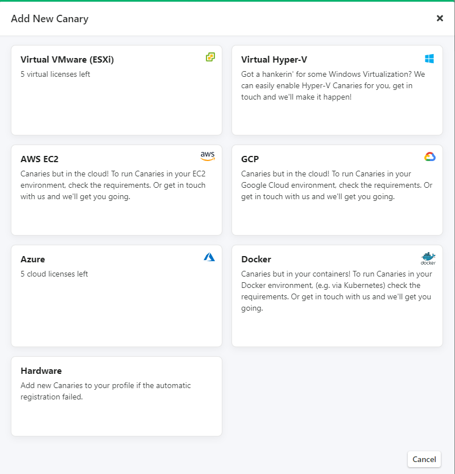Click the Azure logo icon
This screenshot has height=474, width=455.
point(209,257)
